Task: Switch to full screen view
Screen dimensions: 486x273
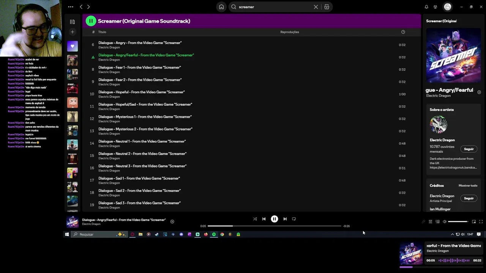Action: pos(481,221)
